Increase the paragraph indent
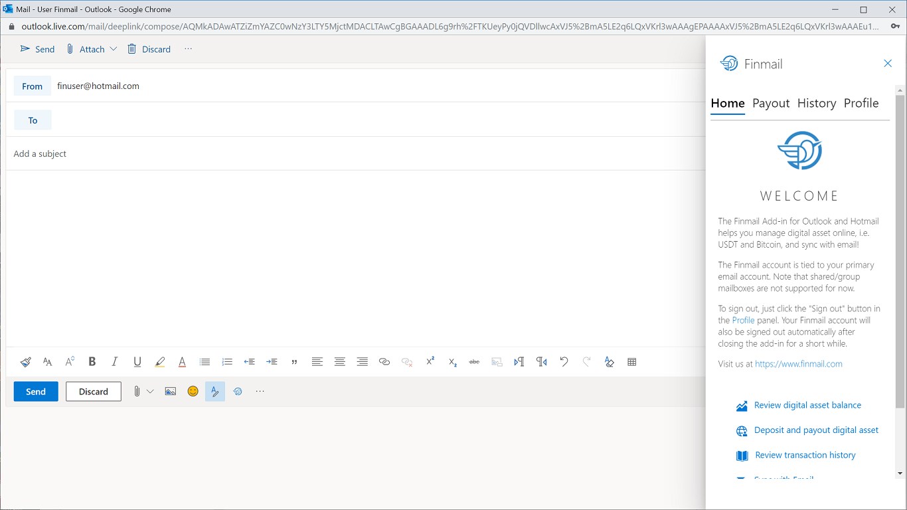This screenshot has width=907, height=510. 272,362
